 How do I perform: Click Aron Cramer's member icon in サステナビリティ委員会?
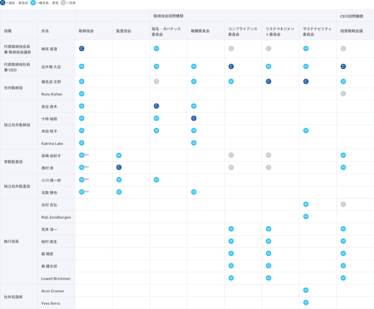click(306, 290)
